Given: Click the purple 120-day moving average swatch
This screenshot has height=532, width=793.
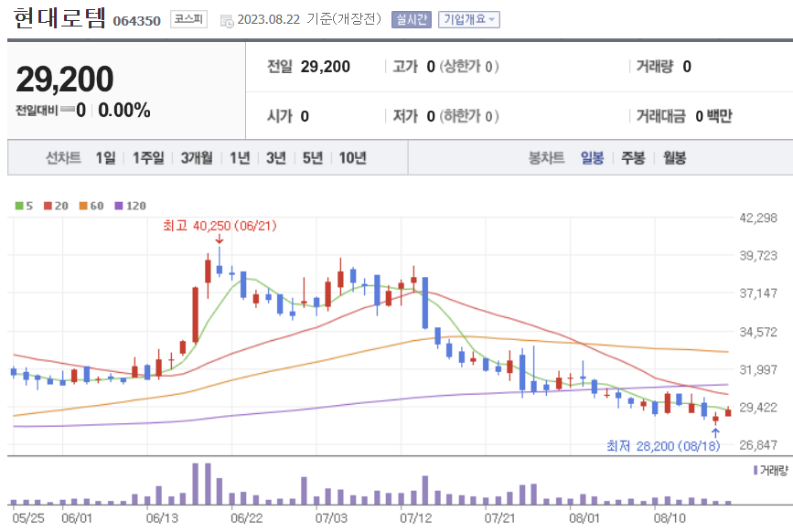Looking at the screenshot, I should 119,206.
